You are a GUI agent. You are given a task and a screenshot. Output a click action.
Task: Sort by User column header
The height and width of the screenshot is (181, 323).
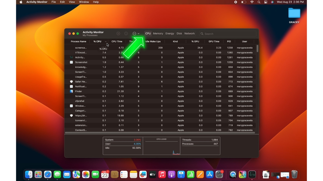245,41
